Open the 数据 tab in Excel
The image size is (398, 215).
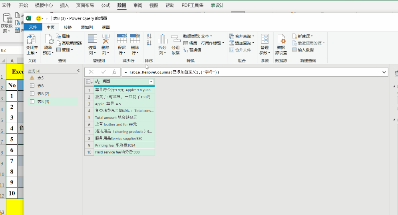tap(122, 5)
